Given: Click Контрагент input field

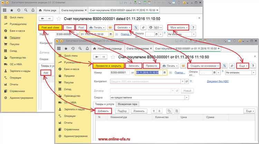Looking at the screenshot, I should tap(145, 81).
